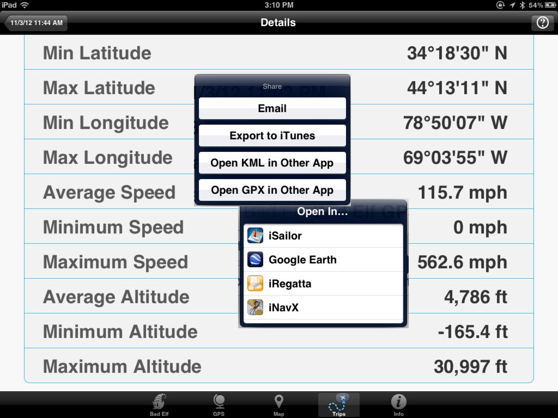Screen dimensions: 558x418
Task: Tap the Open In… popover header
Action: (x=323, y=211)
